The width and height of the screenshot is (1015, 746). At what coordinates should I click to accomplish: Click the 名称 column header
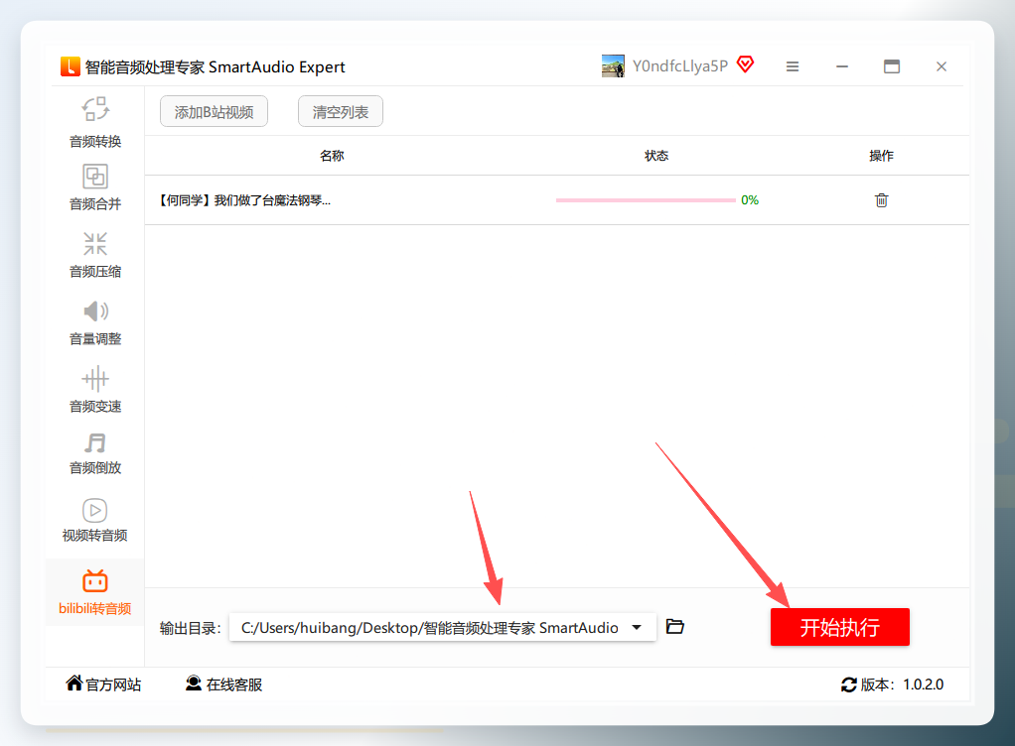coord(332,156)
